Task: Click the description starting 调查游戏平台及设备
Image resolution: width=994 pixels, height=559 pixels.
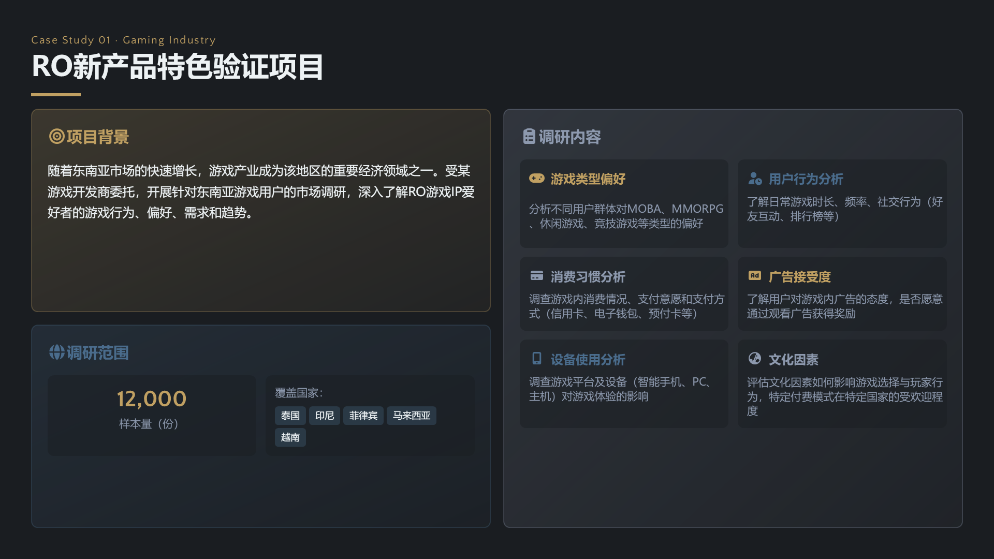Action: pyautogui.click(x=620, y=389)
